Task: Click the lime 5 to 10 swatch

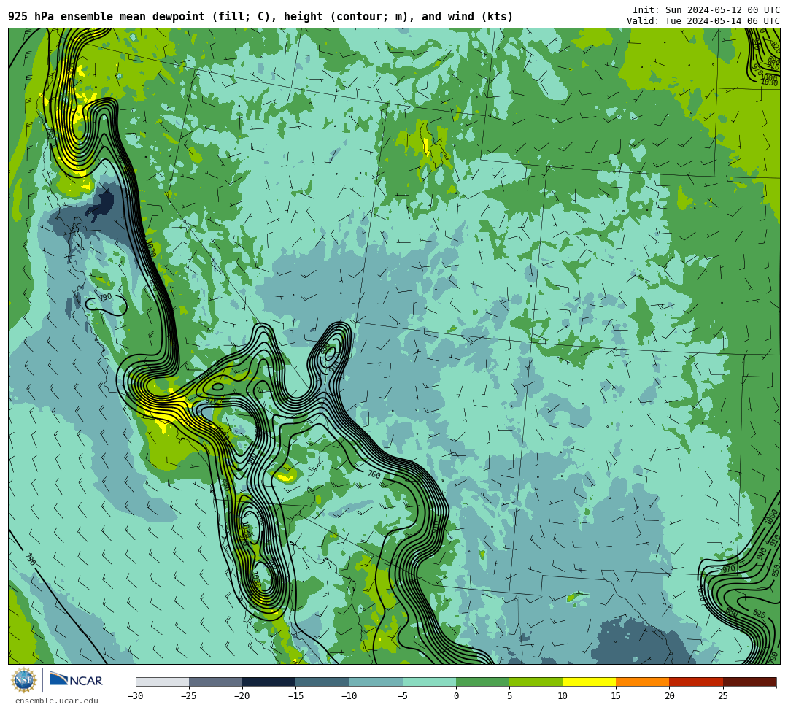Action: (536, 682)
